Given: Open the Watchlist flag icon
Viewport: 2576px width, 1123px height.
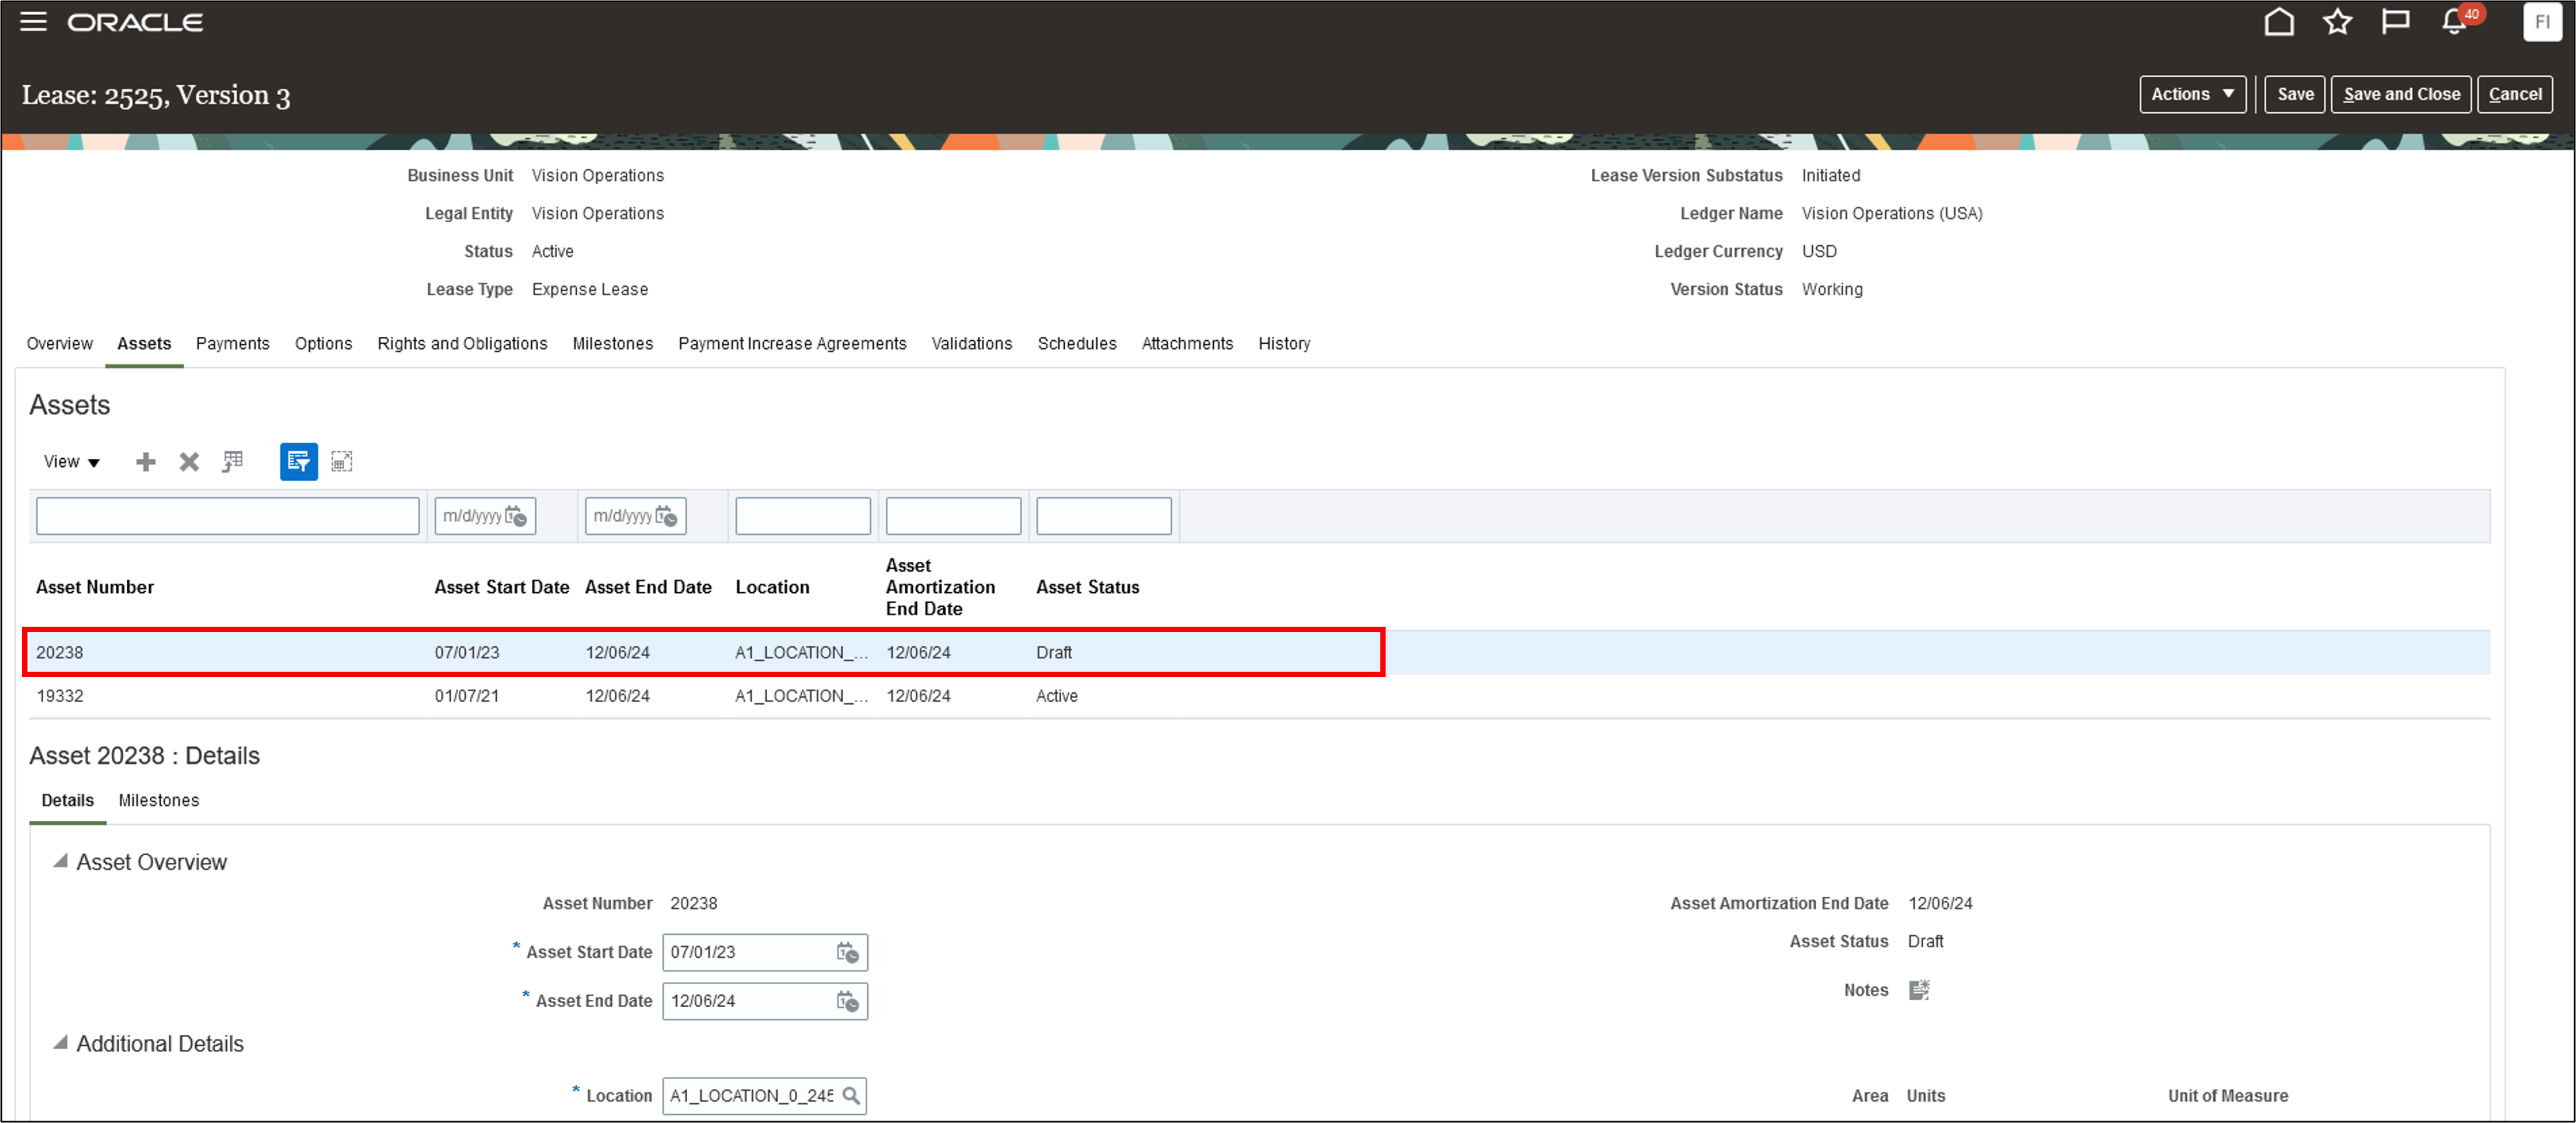Looking at the screenshot, I should [2395, 22].
